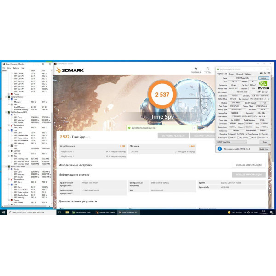Switch to the Validation tab in GPU-Z
This screenshot has width=276, height=276.
point(248,74)
